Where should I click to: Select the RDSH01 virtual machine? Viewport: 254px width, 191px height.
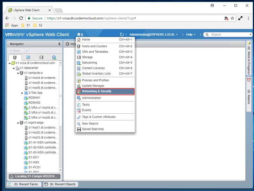32,98
